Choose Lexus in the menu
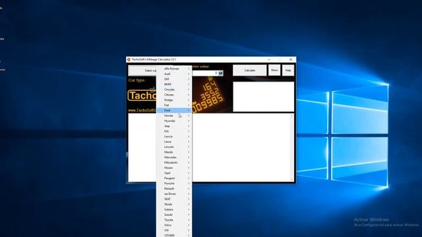 [x=174, y=142]
